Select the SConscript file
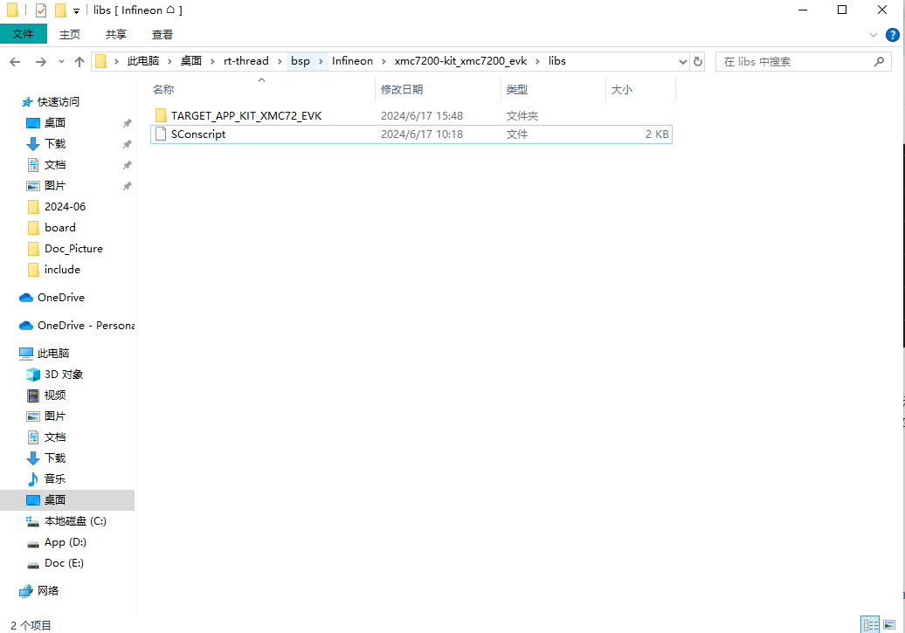This screenshot has height=633, width=905. pyautogui.click(x=198, y=134)
